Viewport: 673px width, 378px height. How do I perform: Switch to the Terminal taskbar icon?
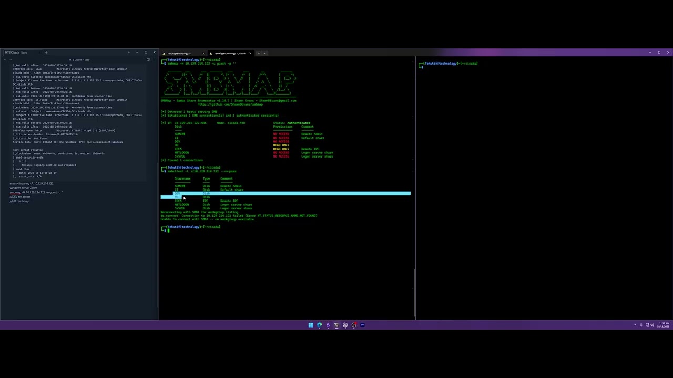tap(336, 325)
